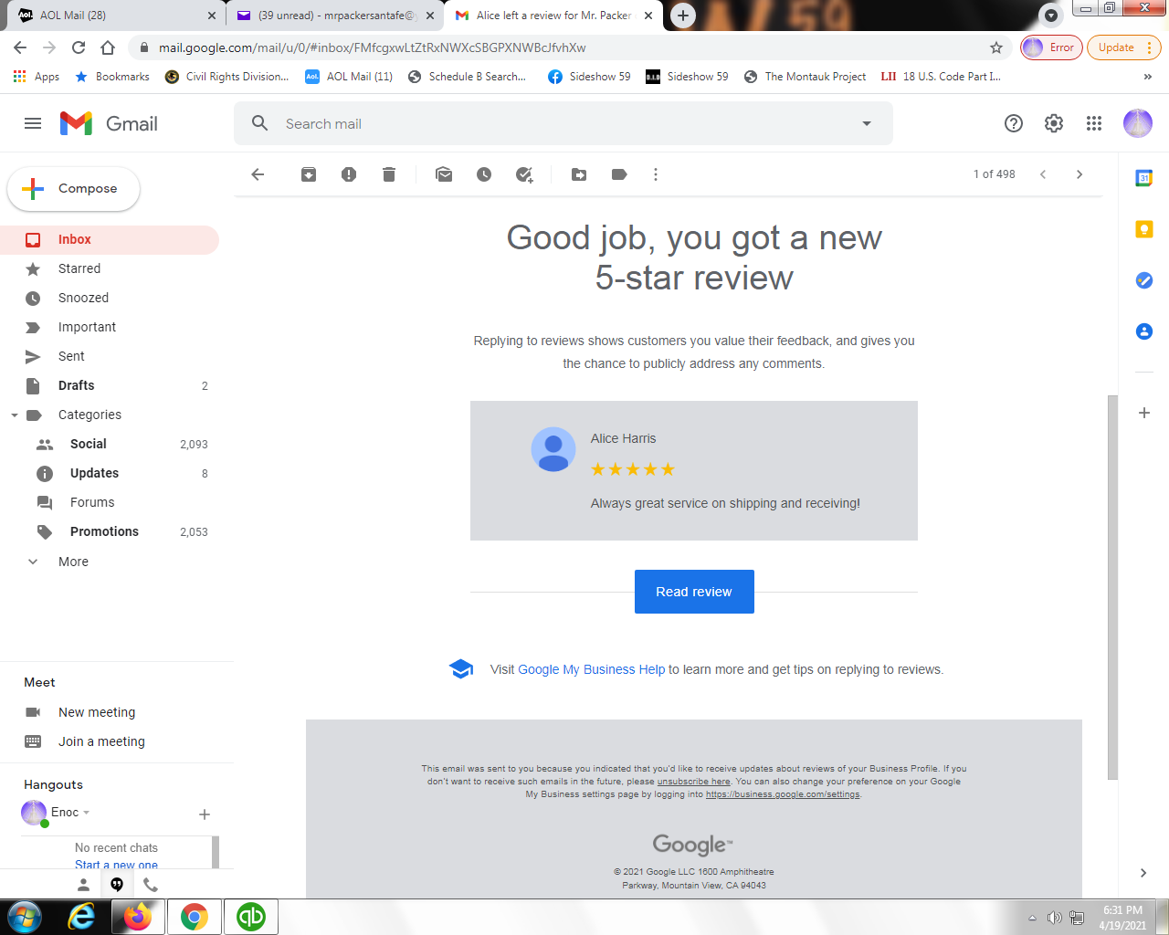Image resolution: width=1169 pixels, height=935 pixels.
Task: Mark the email as unread
Action: 444,174
